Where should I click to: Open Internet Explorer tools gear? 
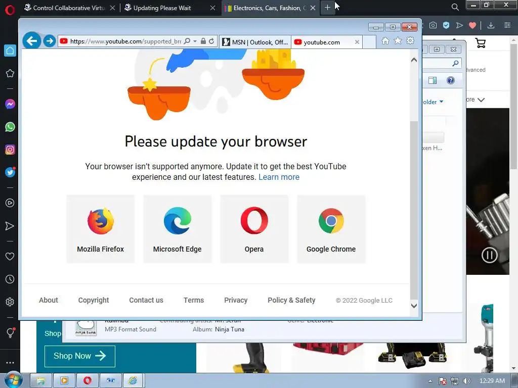(x=410, y=41)
